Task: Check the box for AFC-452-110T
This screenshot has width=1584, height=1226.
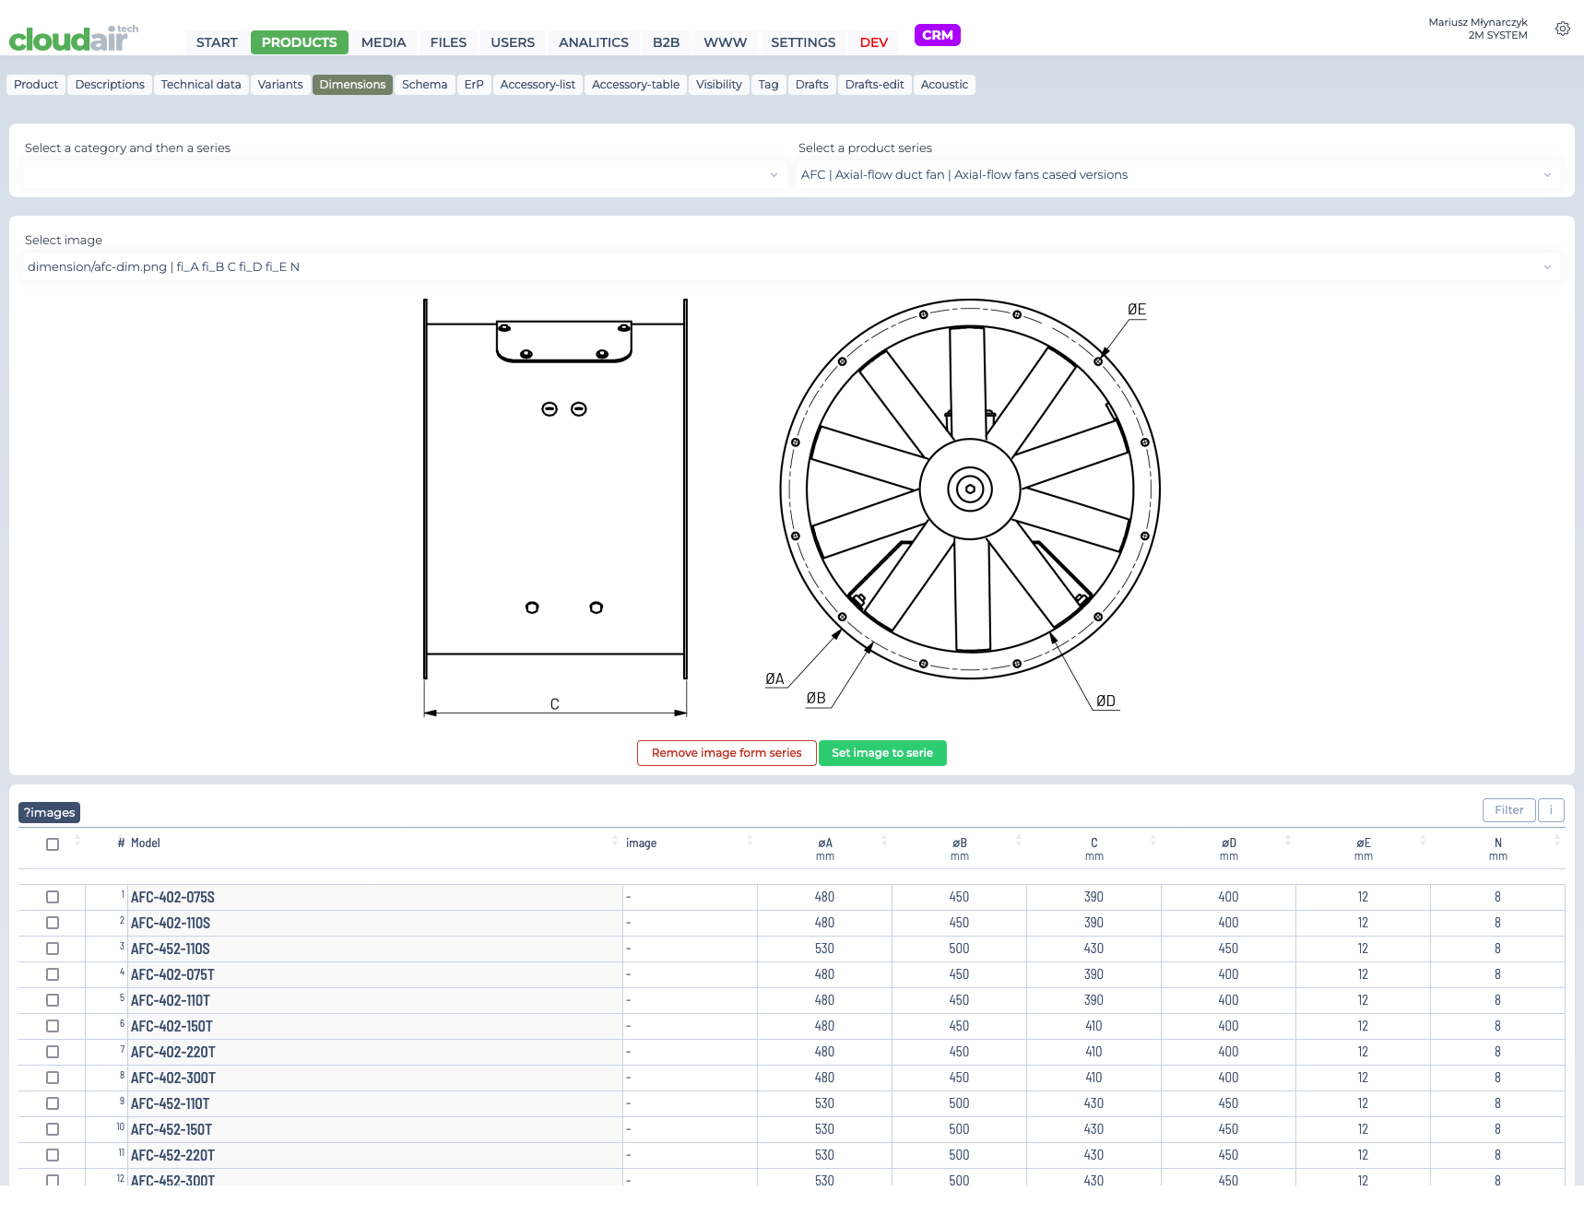Action: [x=53, y=1103]
